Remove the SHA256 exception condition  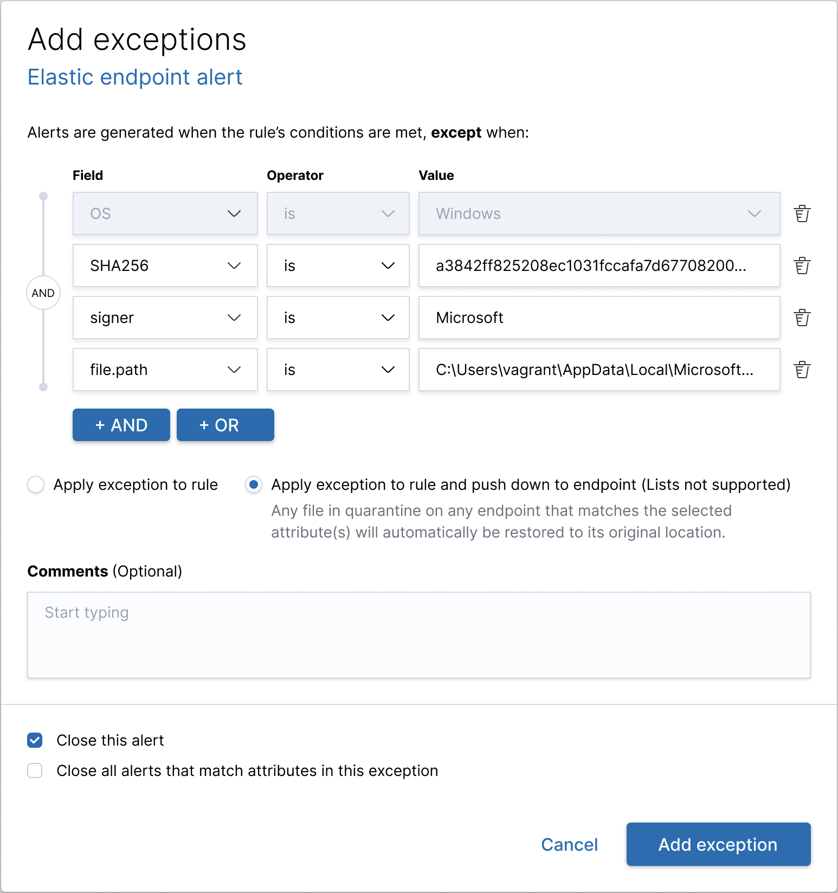(802, 266)
